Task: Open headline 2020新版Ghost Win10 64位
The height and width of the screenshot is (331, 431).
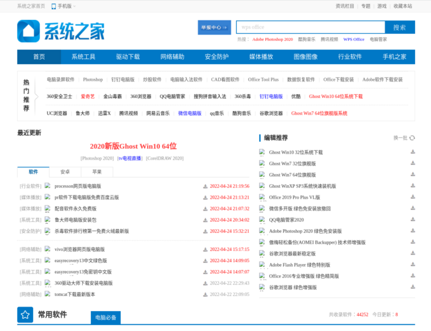Action: (133, 146)
